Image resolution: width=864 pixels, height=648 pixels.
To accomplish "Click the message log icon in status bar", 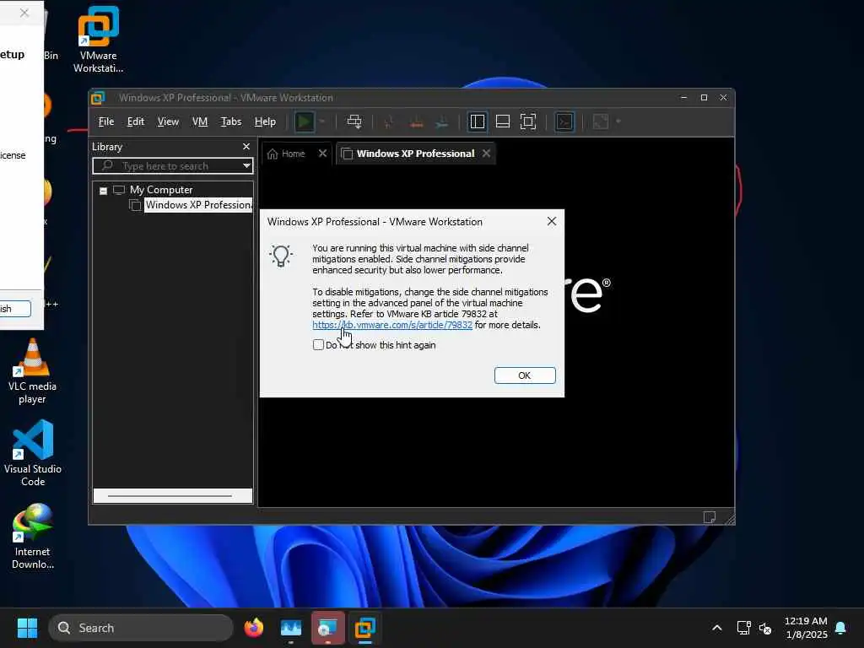I will [x=709, y=517].
